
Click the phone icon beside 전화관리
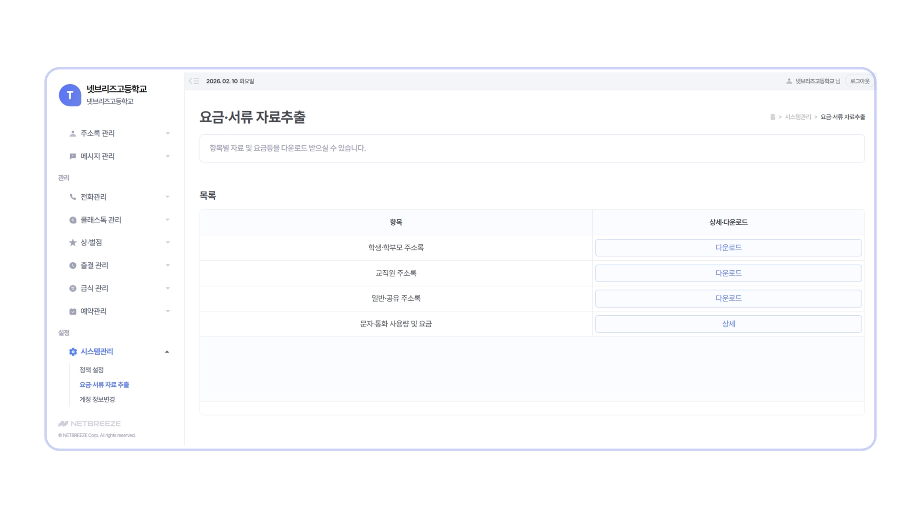(72, 197)
